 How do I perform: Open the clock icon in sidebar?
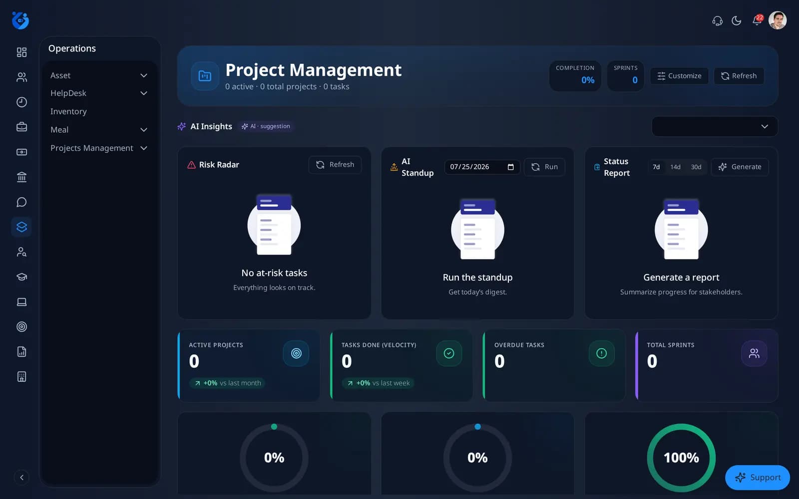(x=21, y=102)
